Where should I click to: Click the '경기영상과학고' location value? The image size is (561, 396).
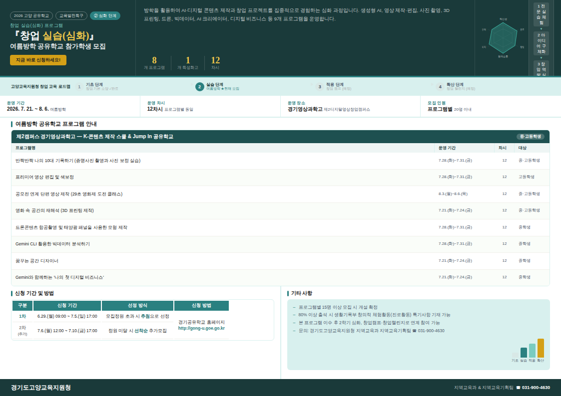[305, 109]
